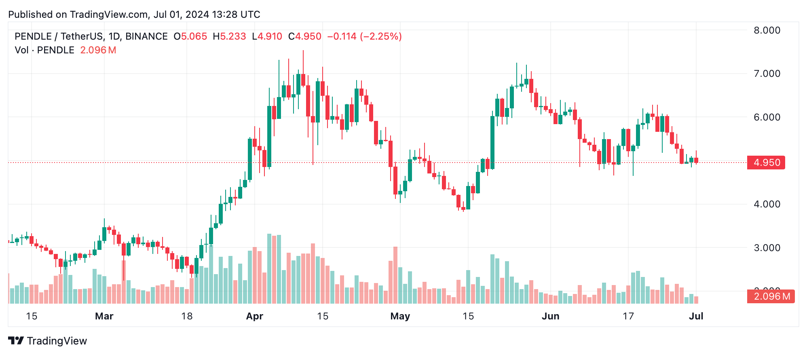This screenshot has height=355, width=807.
Task: Click the change value −0.114 (−2.25%)
Action: click(364, 36)
